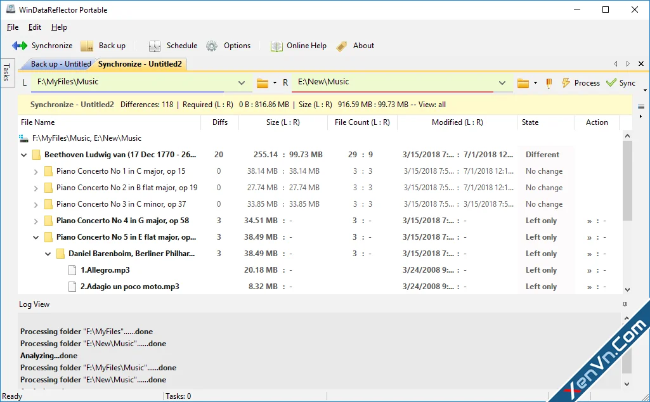Open the right folder button dropdown arrow
The width and height of the screenshot is (650, 402).
click(x=536, y=83)
